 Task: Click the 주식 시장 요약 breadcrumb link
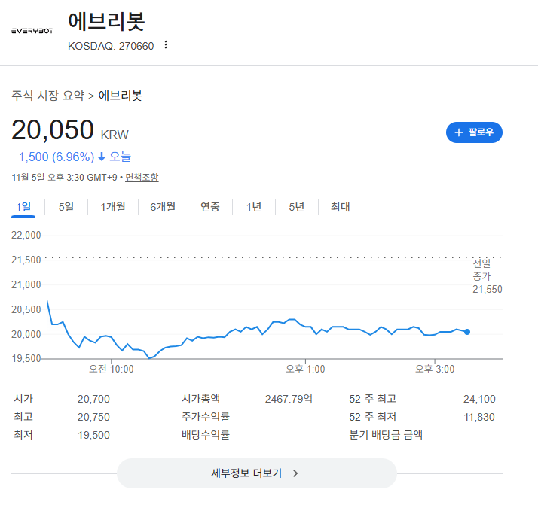(x=47, y=96)
